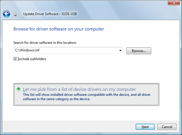Click the description text about installed driver software
Image resolution: width=182 pixels, height=135 pixels.
(87, 97)
